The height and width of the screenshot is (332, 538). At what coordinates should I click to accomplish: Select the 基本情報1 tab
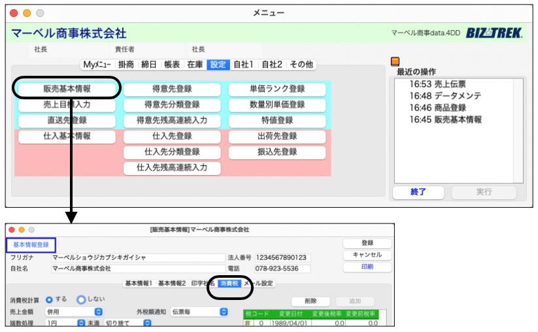[139, 284]
